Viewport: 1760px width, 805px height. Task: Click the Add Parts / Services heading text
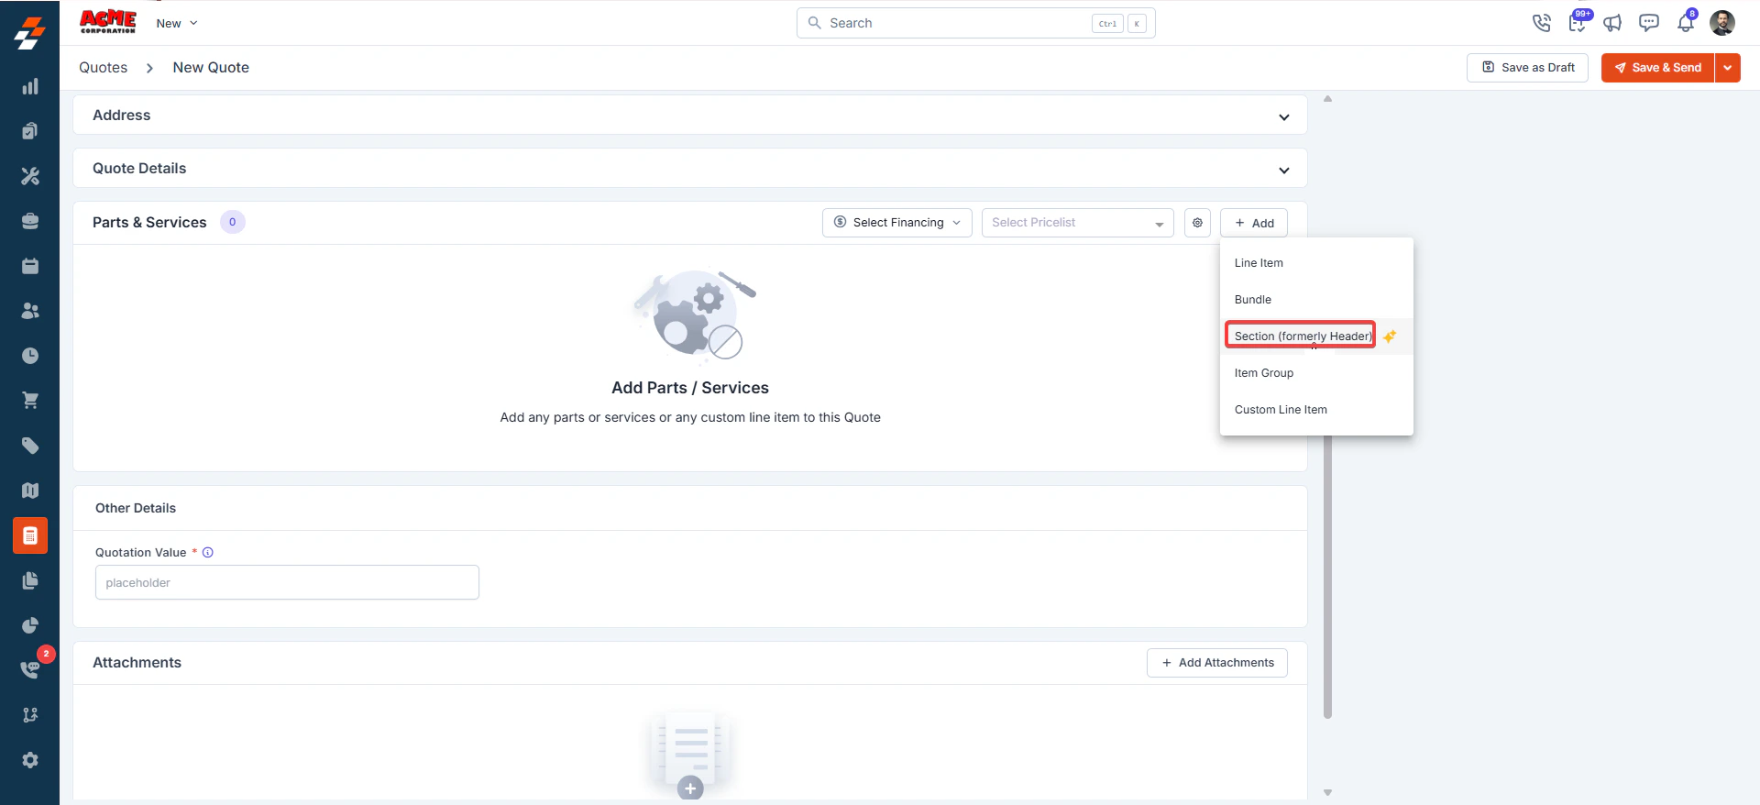point(690,388)
